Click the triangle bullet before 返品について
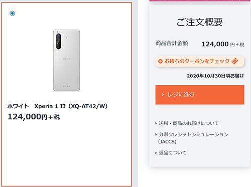The image size is (251, 187). [156, 153]
